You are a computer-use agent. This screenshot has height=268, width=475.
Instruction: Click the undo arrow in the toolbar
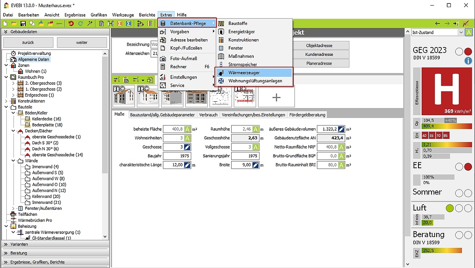tap(71, 23)
